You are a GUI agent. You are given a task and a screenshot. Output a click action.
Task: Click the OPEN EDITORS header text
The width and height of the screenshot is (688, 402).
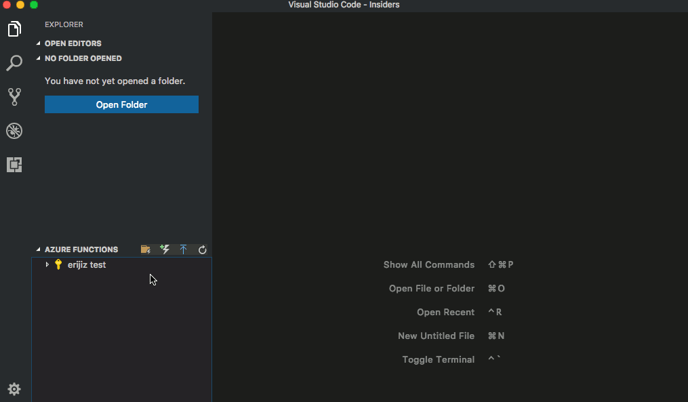click(73, 43)
